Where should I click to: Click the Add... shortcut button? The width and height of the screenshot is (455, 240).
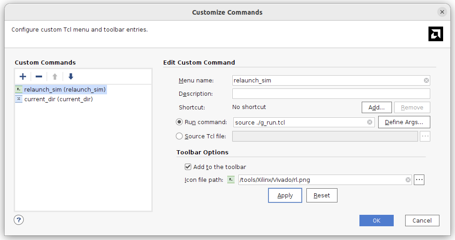point(376,108)
